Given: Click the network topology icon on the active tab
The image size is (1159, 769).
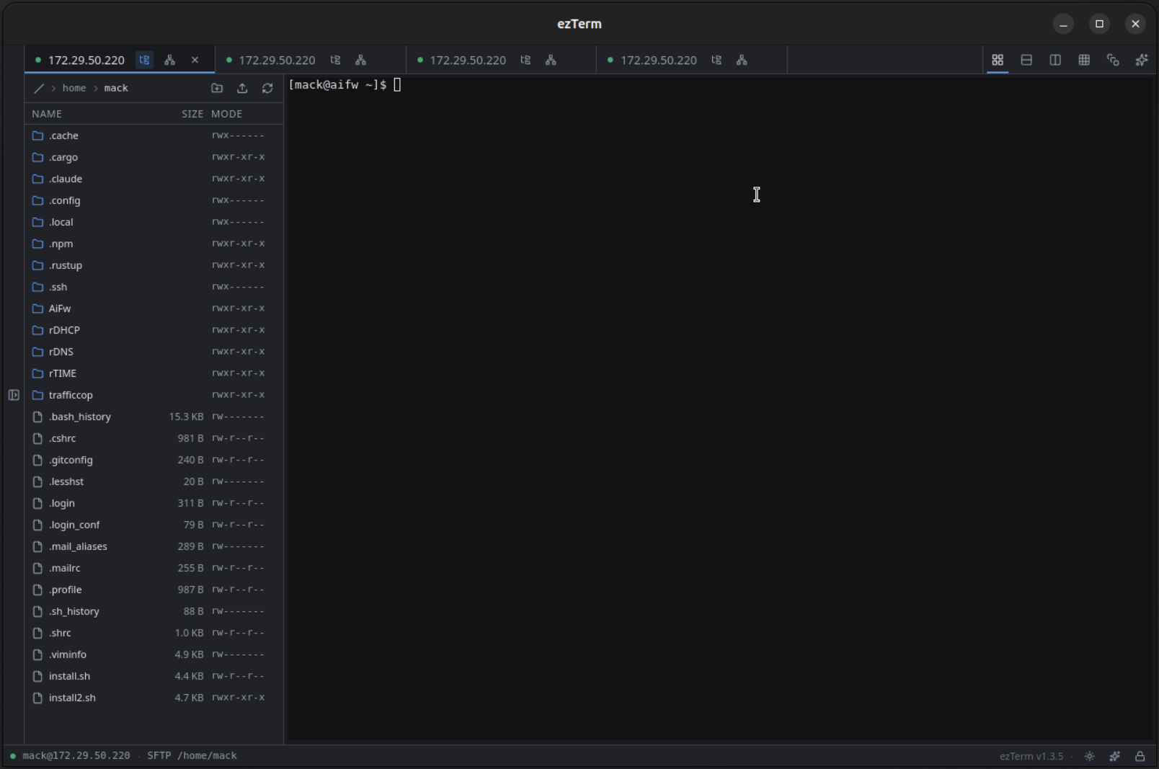Looking at the screenshot, I should (169, 60).
